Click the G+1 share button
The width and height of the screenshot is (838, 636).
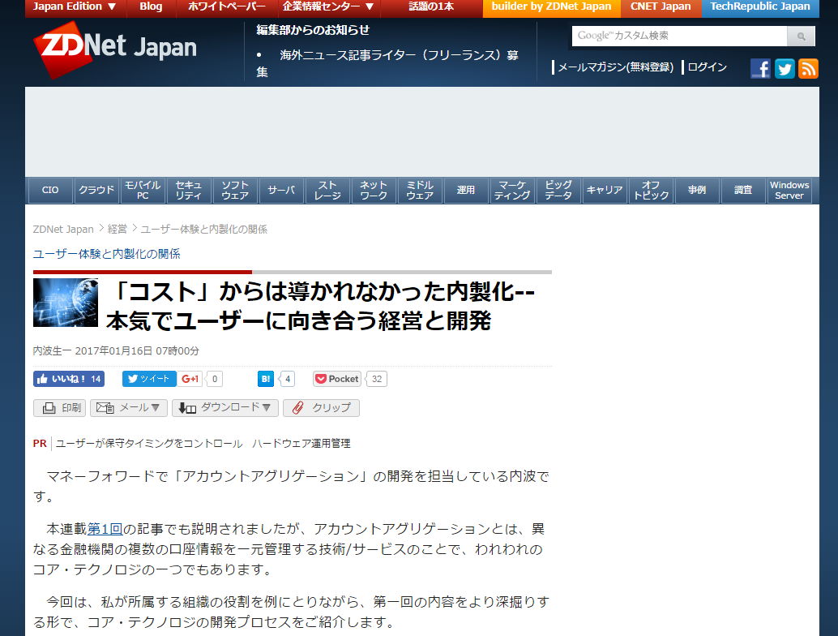coord(190,379)
